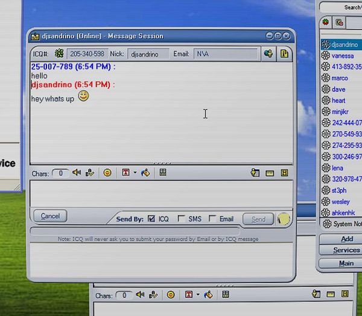Enable the ICQ send-by checkbox

coord(151,219)
